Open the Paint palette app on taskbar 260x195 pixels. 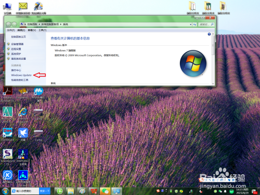pos(82,191)
